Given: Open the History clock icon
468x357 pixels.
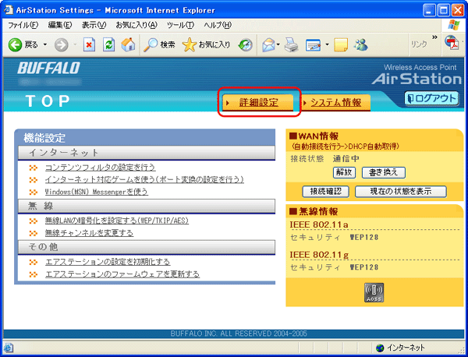Looking at the screenshot, I should (246, 45).
